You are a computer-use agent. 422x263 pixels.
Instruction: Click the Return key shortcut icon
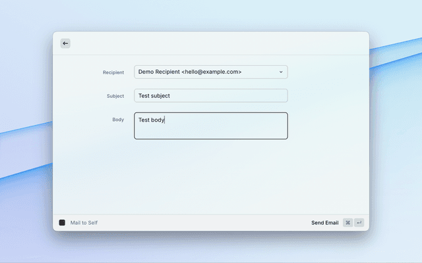pyautogui.click(x=359, y=223)
